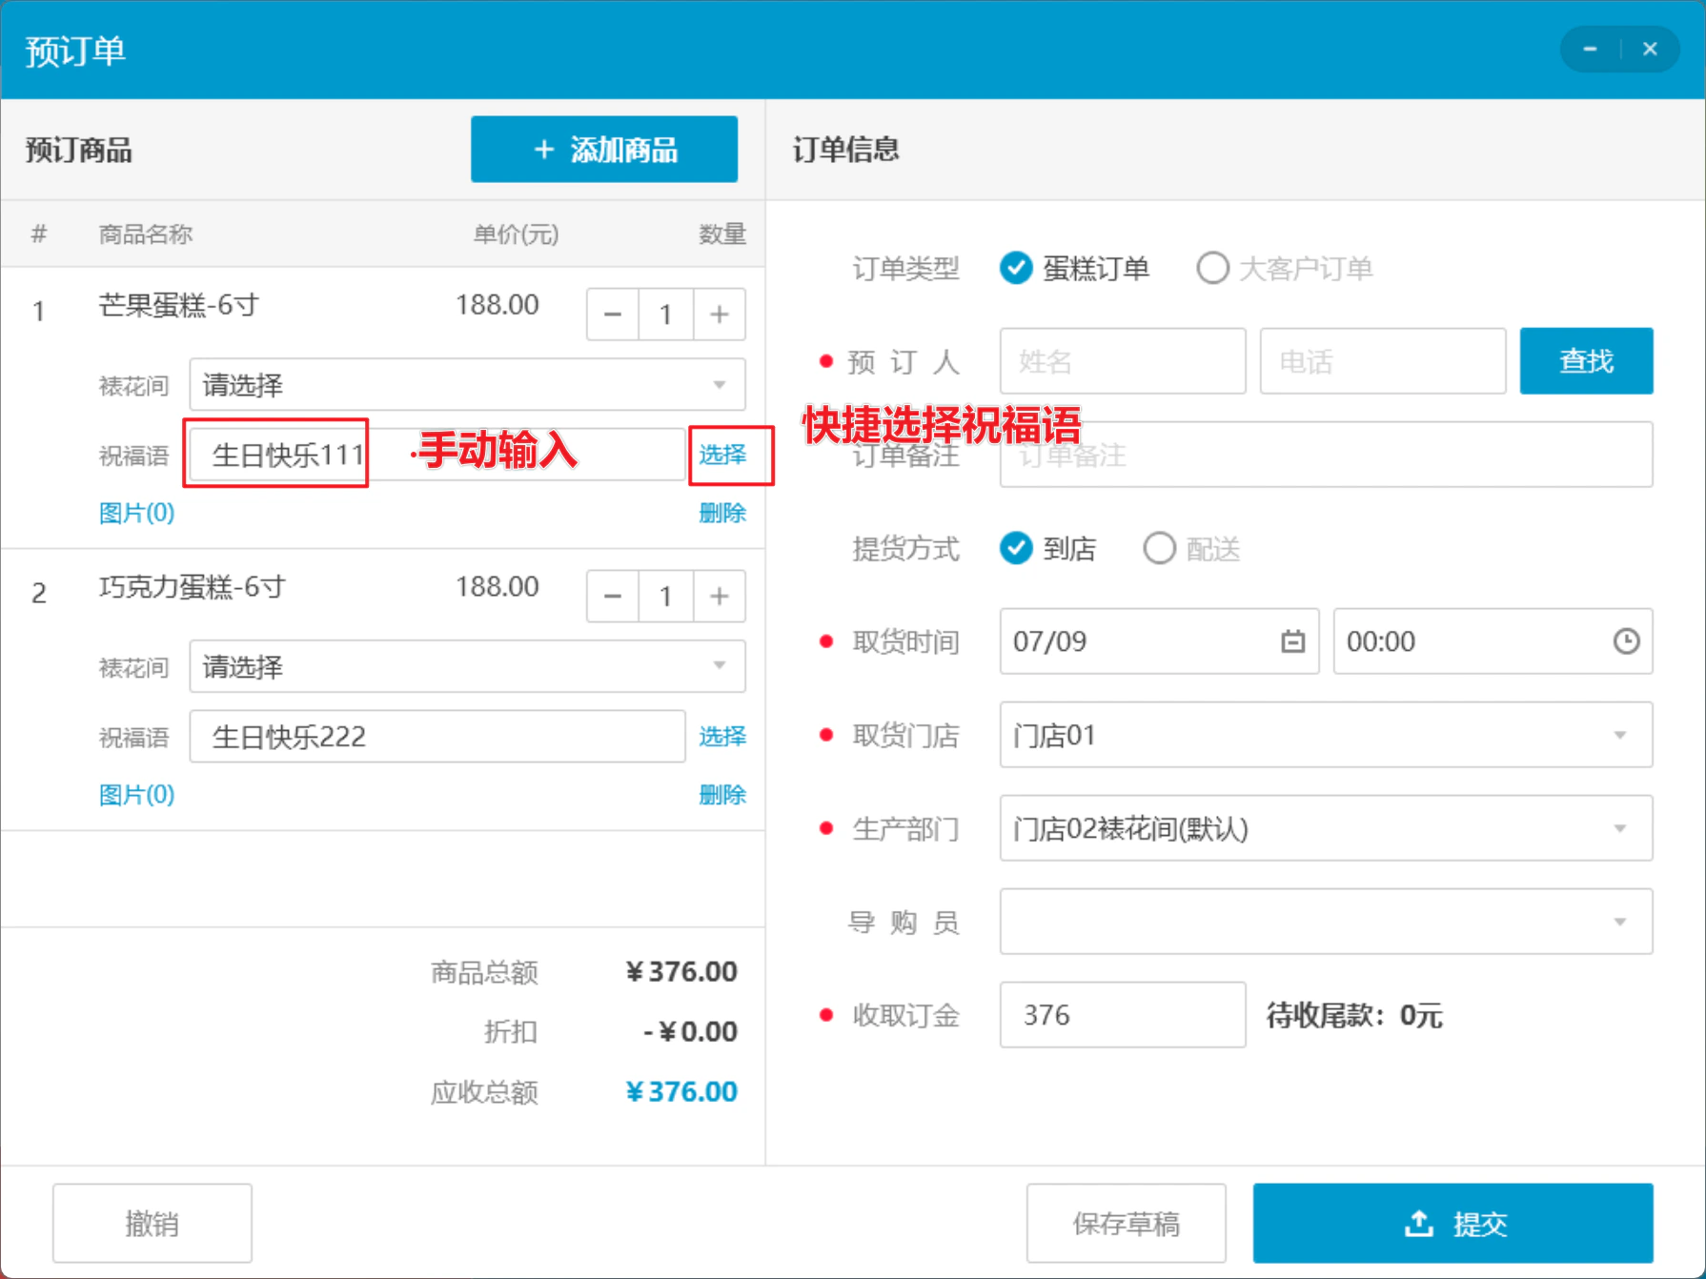
Task: Click 选择 link beside 生日快乐222
Action: (722, 737)
